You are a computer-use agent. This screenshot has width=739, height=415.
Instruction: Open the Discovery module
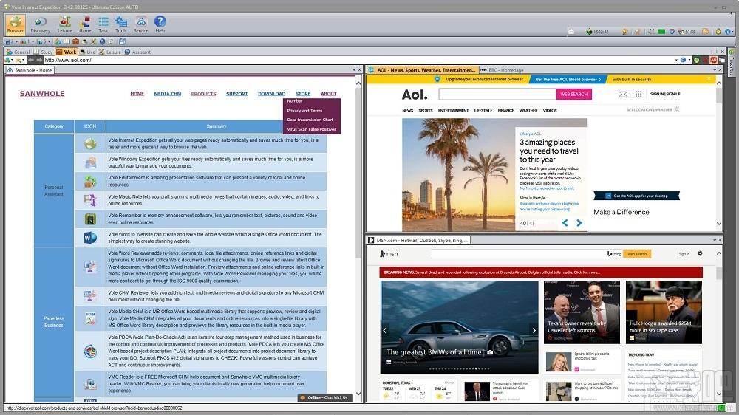40,24
